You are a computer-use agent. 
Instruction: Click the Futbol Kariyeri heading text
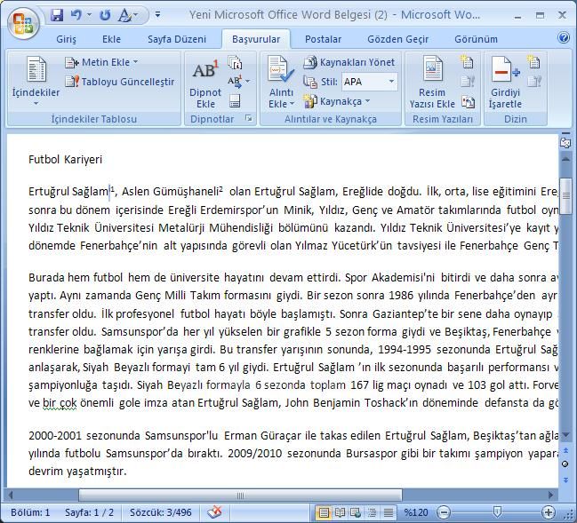pyautogui.click(x=65, y=160)
